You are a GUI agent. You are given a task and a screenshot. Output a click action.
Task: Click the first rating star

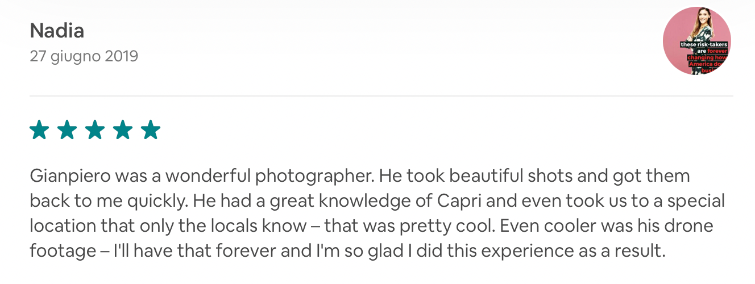click(39, 130)
